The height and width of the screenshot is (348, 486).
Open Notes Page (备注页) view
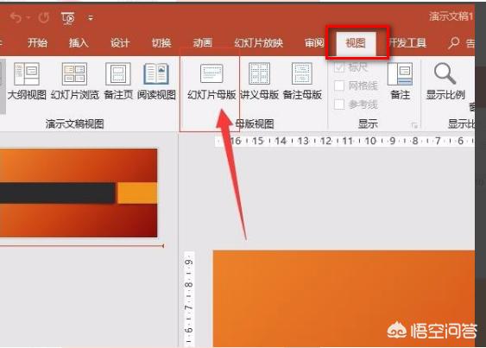(118, 81)
